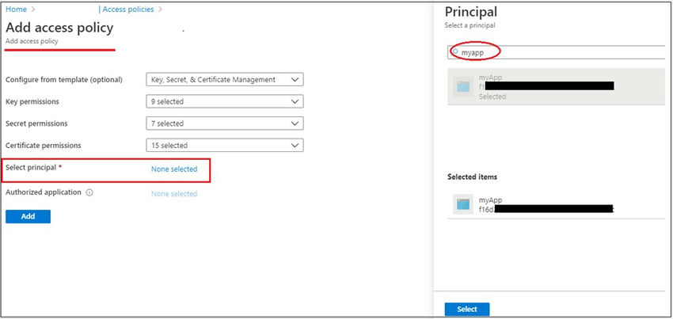Click the myApp entry under Selected items
673x319 pixels.
(546, 205)
